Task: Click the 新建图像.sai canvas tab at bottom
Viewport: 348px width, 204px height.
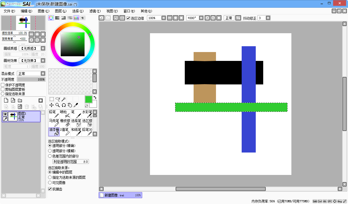Action: 120,195
